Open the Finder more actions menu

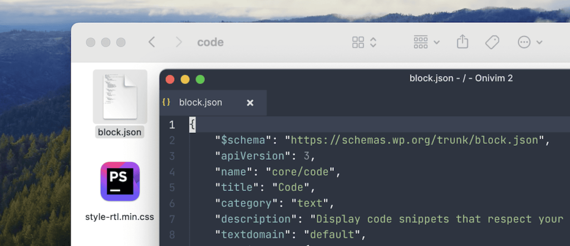529,42
